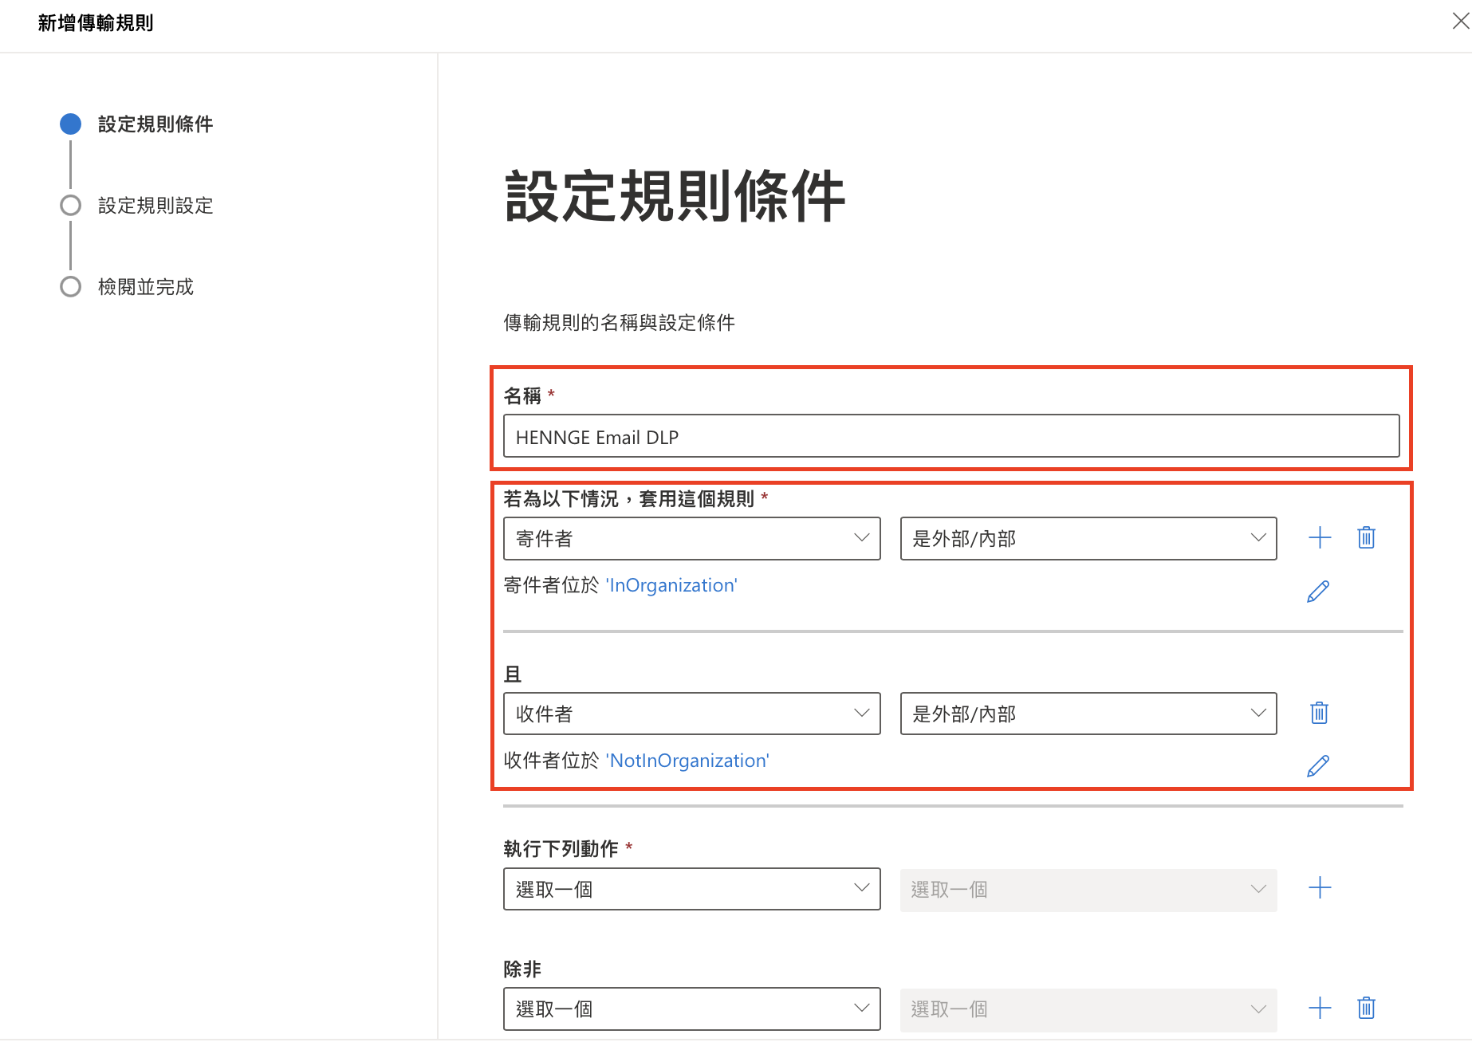Add another action in 執行下列動作 row
1472x1046 pixels.
tap(1320, 888)
